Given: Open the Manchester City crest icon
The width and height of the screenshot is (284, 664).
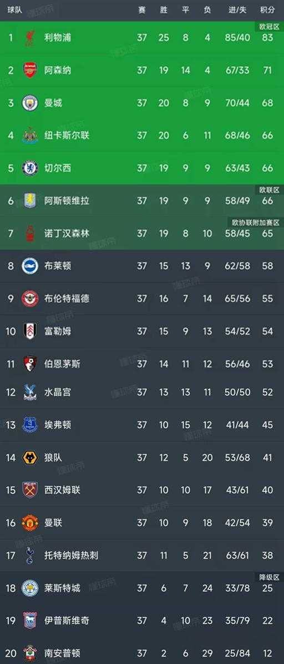Looking at the screenshot, I should pyautogui.click(x=30, y=103).
